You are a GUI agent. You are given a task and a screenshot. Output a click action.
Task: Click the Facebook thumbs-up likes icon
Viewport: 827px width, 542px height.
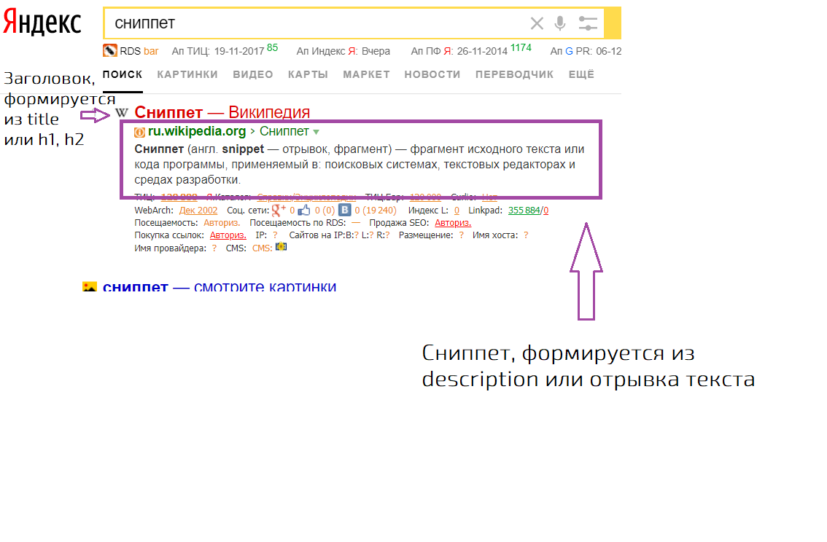coord(304,210)
